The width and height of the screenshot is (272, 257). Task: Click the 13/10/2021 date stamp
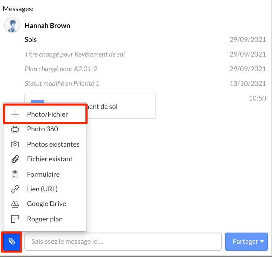(248, 84)
